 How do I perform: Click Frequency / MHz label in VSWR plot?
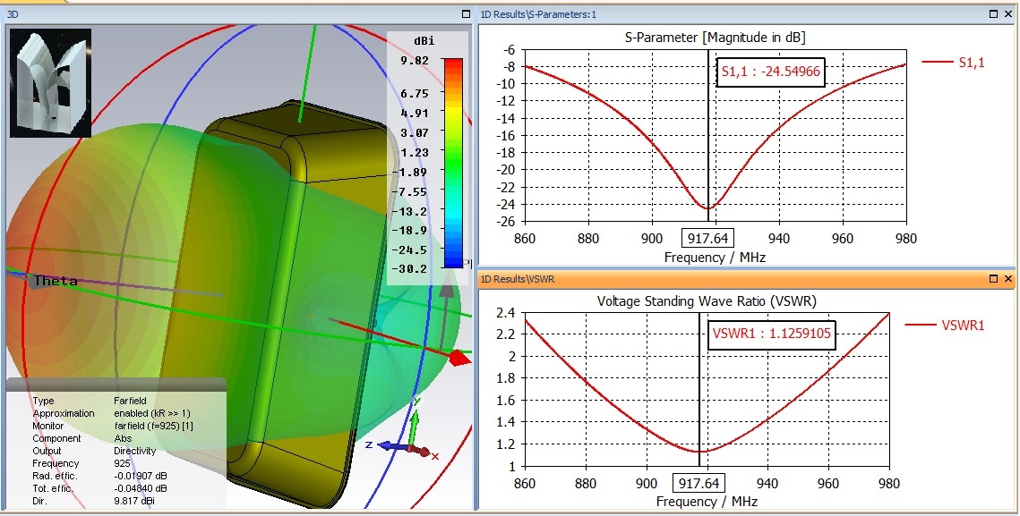[707, 501]
